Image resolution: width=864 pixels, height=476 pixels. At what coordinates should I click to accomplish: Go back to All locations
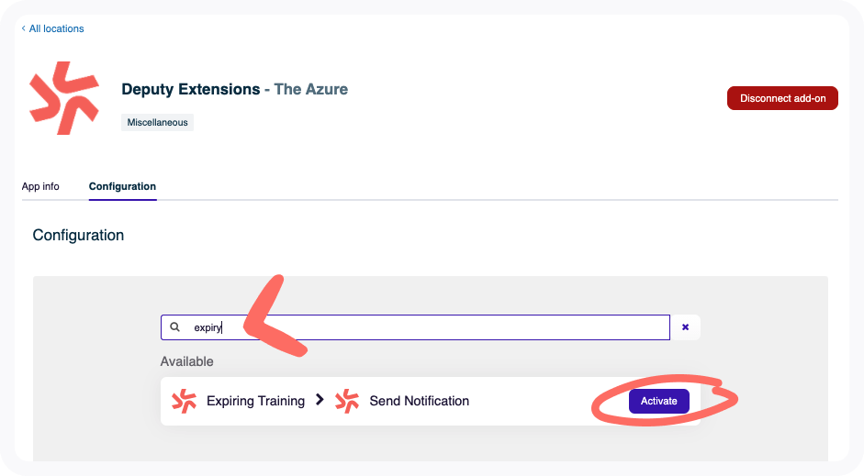(x=53, y=28)
